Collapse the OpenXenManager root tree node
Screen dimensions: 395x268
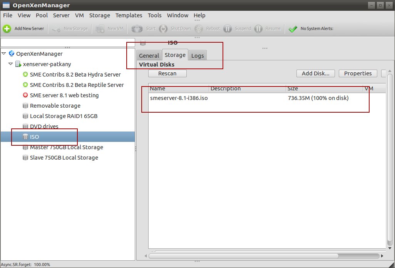click(4, 53)
